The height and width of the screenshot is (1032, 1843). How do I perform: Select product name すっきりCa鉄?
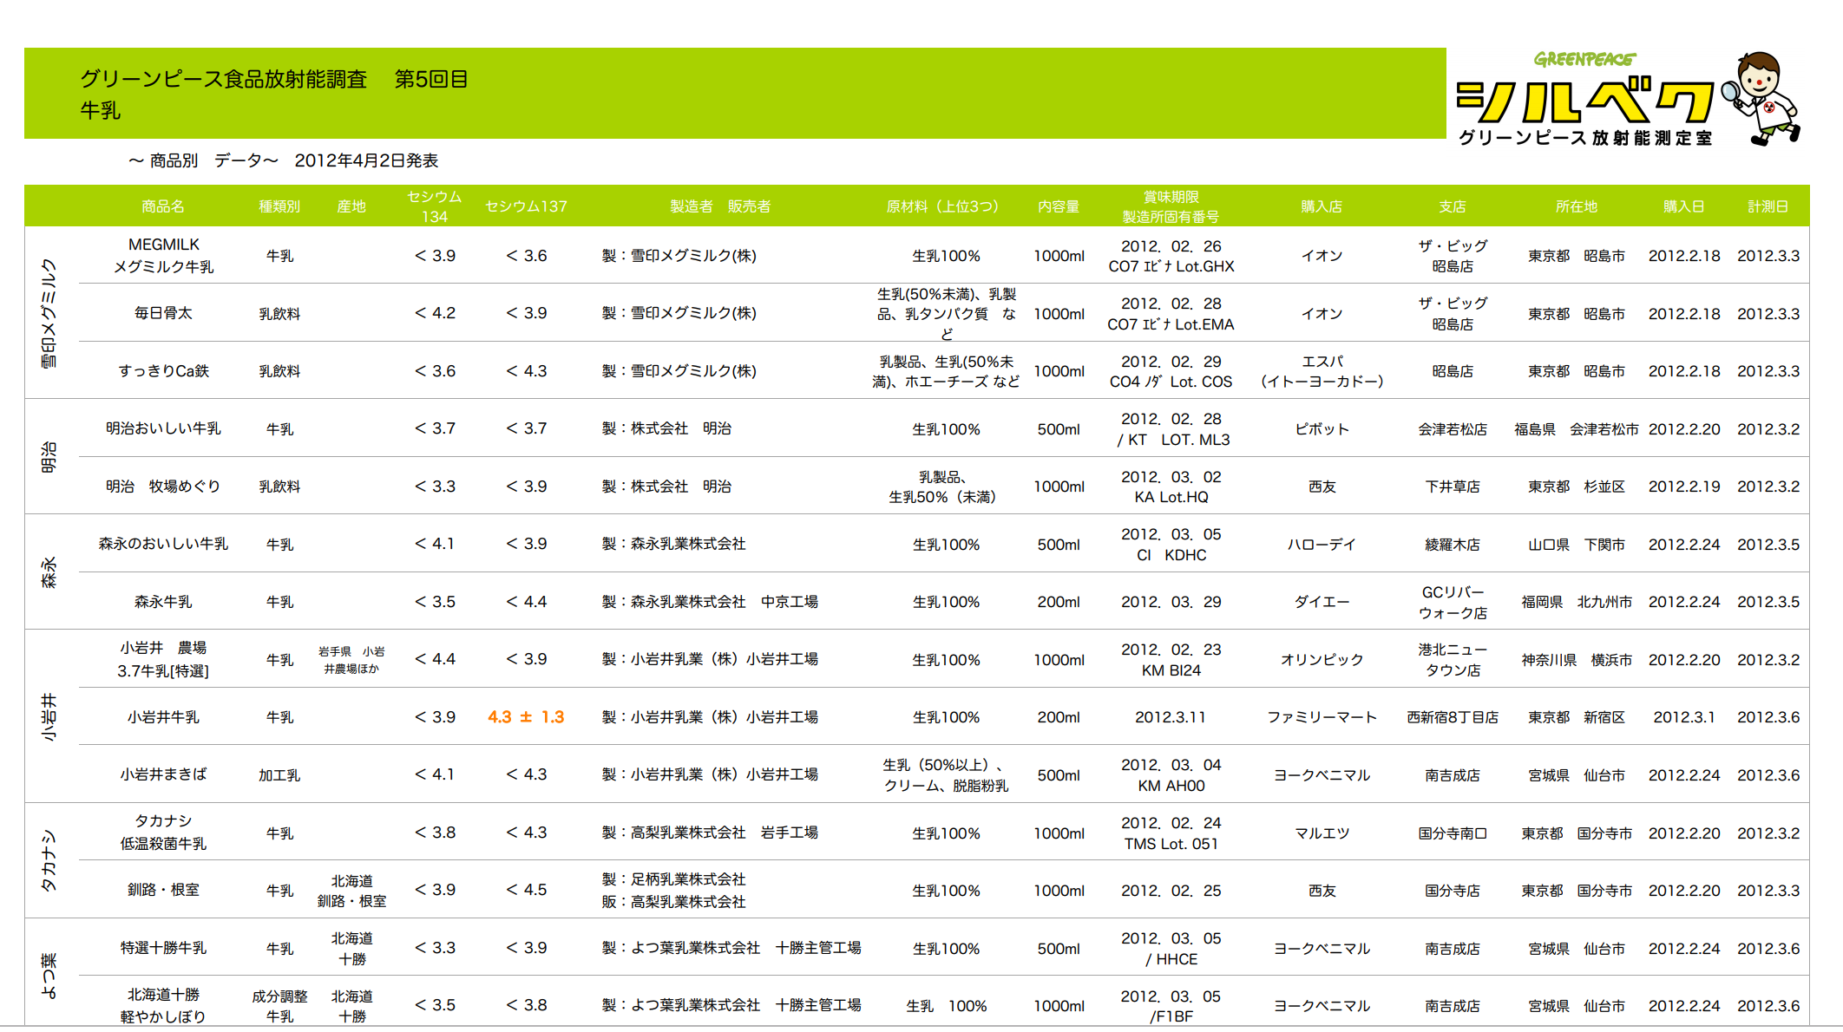pos(163,371)
